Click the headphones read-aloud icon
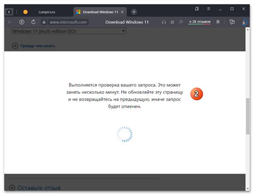254x195 pixels. tap(163, 22)
